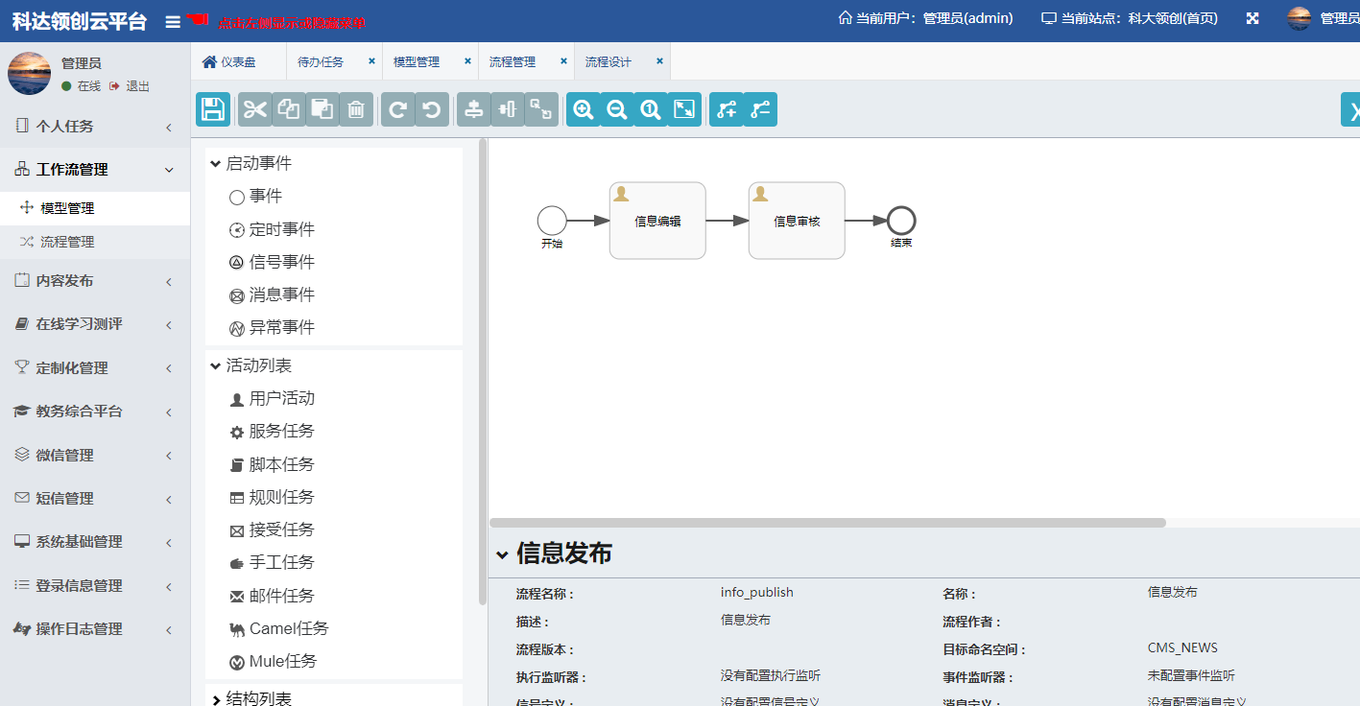This screenshot has height=706, width=1360.
Task: Pick the 定时事件 timer event from the palette
Action: point(272,229)
